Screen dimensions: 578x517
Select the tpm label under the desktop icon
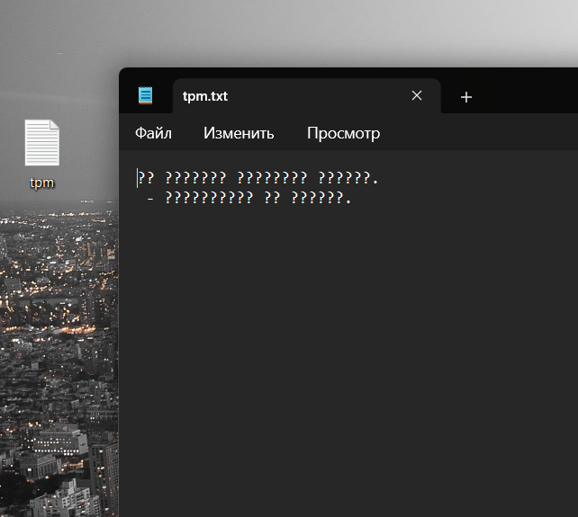(42, 183)
